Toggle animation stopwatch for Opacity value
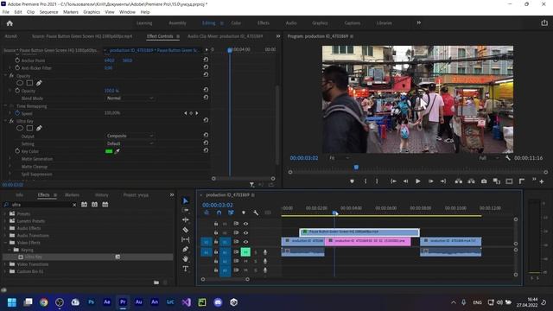The height and width of the screenshot is (311, 553). click(17, 91)
